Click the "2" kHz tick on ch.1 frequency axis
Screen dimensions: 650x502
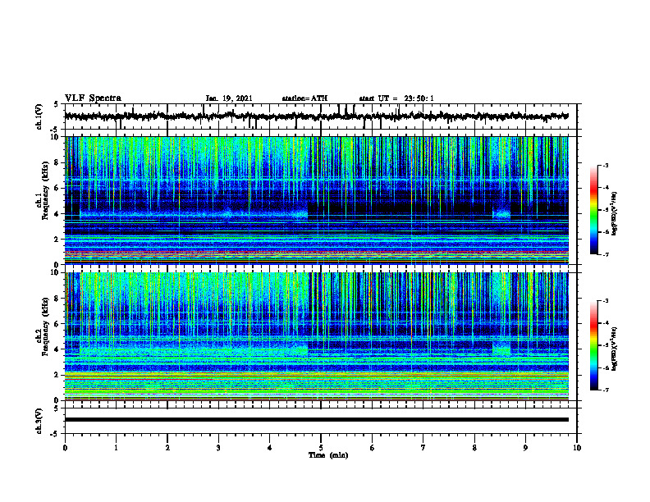click(x=57, y=239)
